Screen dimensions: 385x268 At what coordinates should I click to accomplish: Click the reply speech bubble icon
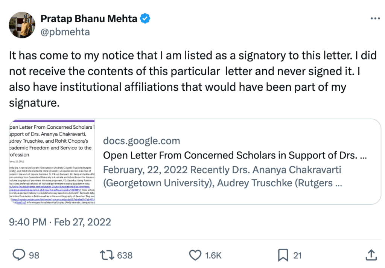(x=18, y=255)
